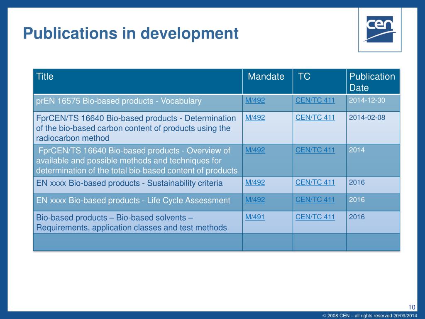Open M/491 link in Bio-based solvents row
This screenshot has width=425, height=319.
[x=255, y=217]
